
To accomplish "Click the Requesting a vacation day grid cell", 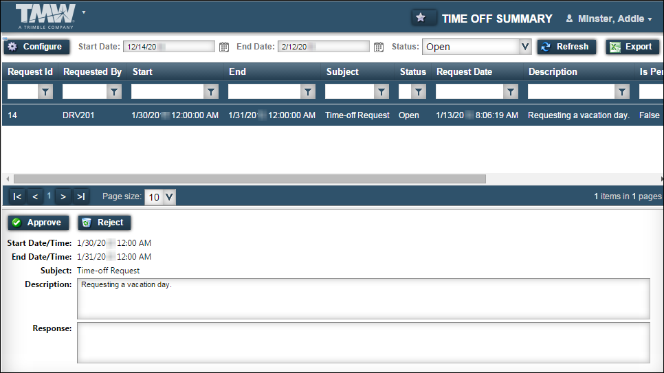I will coord(579,115).
